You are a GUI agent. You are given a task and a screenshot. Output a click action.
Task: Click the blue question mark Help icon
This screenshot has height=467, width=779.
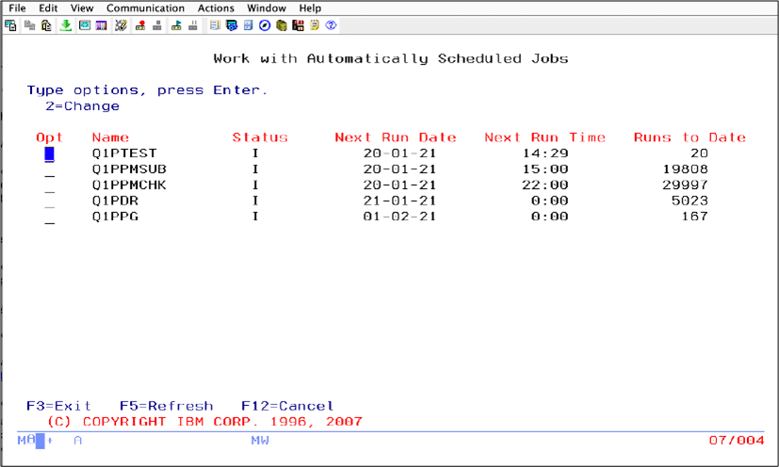[331, 25]
